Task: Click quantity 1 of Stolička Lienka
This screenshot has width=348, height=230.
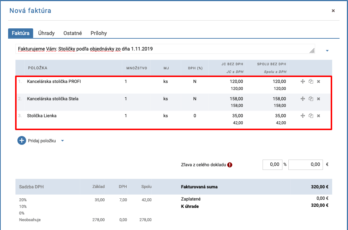Action: [126, 116]
